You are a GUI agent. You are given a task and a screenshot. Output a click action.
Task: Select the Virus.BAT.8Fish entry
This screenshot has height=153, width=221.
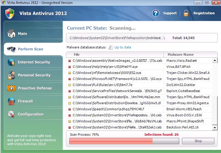(x=178, y=67)
